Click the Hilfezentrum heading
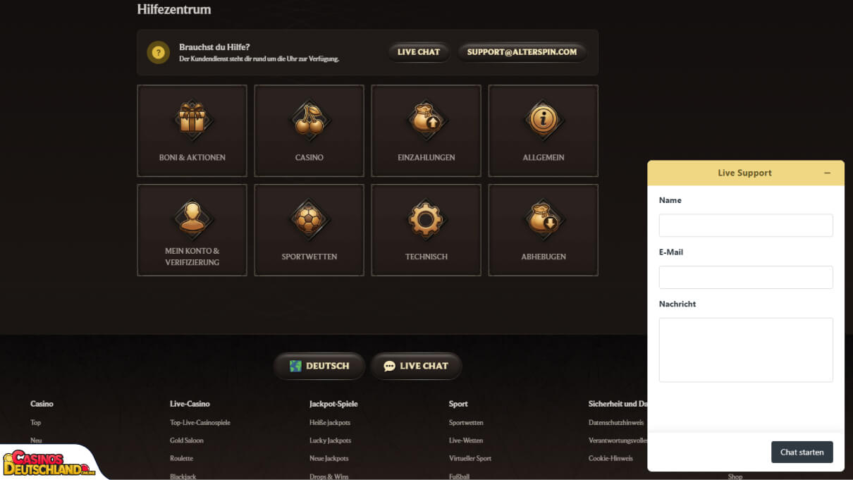This screenshot has width=853, height=480. tap(174, 10)
